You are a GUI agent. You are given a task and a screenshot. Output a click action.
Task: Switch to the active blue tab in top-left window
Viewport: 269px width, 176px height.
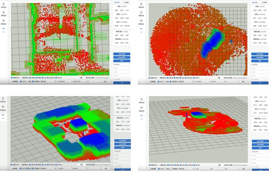(117, 2)
